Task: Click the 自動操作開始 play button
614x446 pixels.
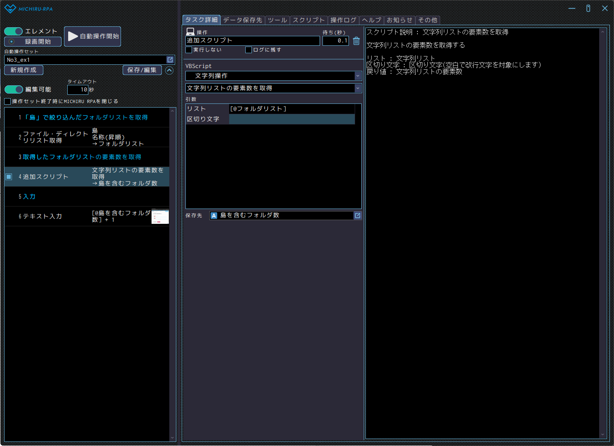Action: pos(92,36)
